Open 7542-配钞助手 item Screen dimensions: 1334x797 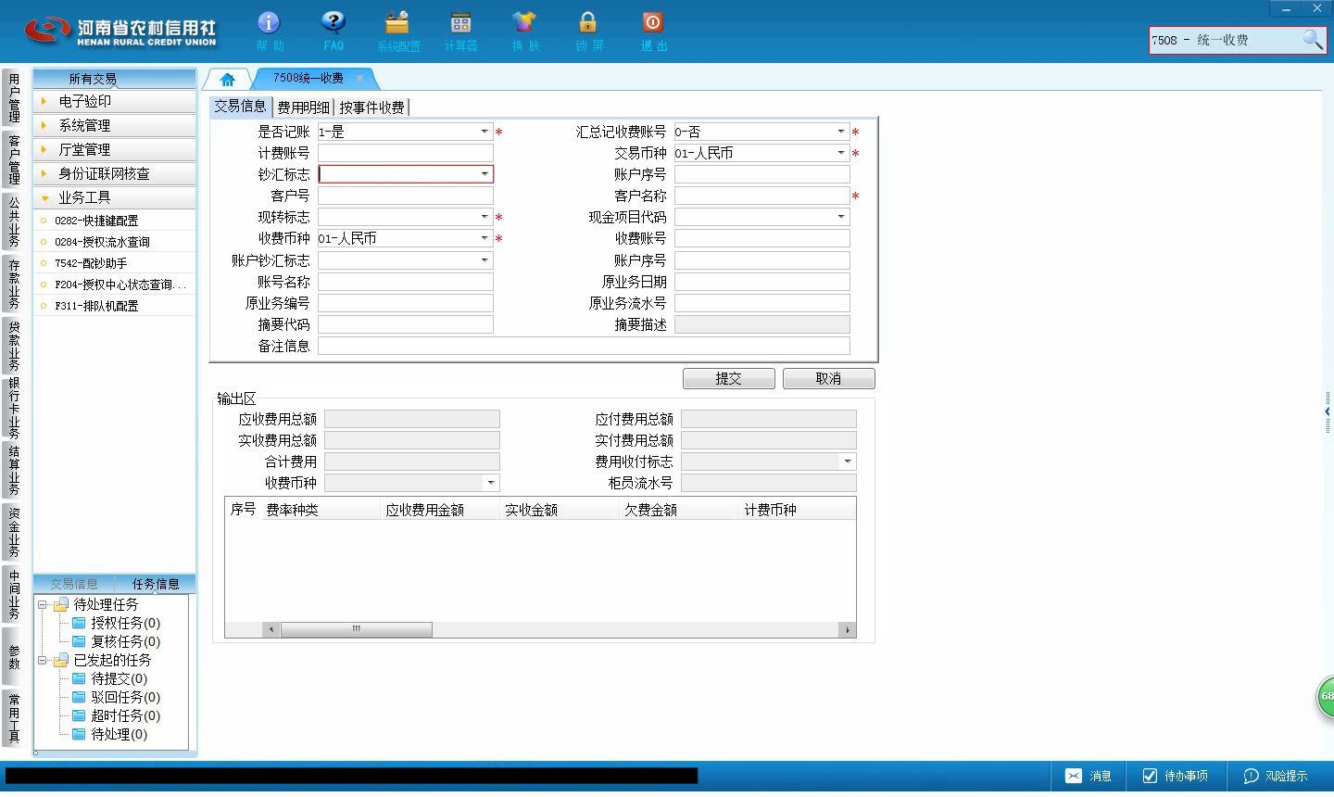[91, 263]
